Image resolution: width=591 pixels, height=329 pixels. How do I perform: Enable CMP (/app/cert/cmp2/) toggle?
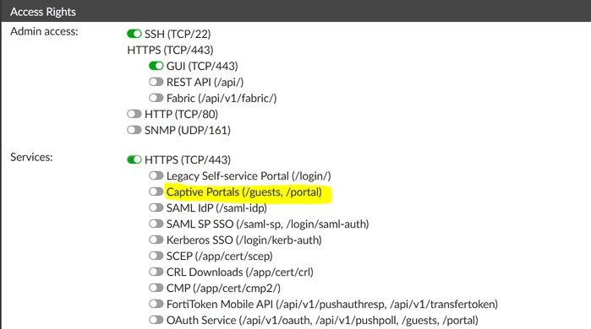[156, 288]
